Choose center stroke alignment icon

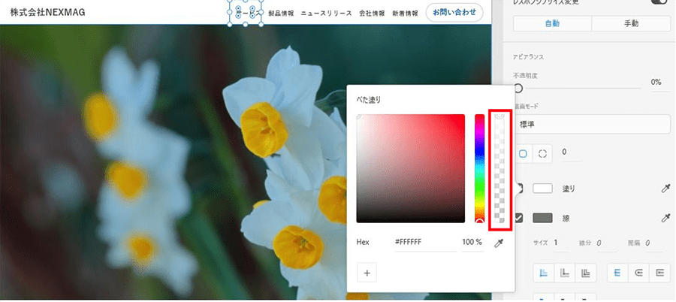click(x=564, y=273)
